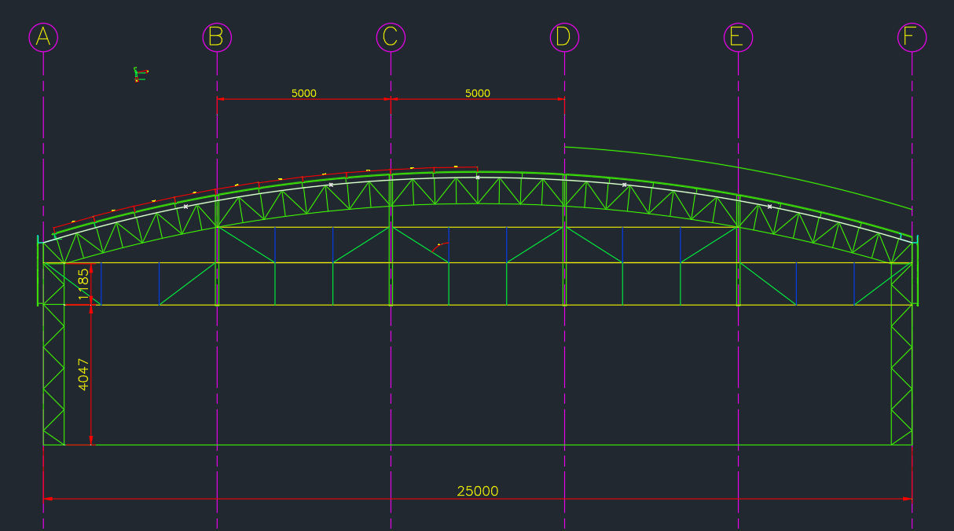Screen dimensions: 954x531
Task: Pick the 1185 vertical dimension text
Action: click(x=84, y=284)
